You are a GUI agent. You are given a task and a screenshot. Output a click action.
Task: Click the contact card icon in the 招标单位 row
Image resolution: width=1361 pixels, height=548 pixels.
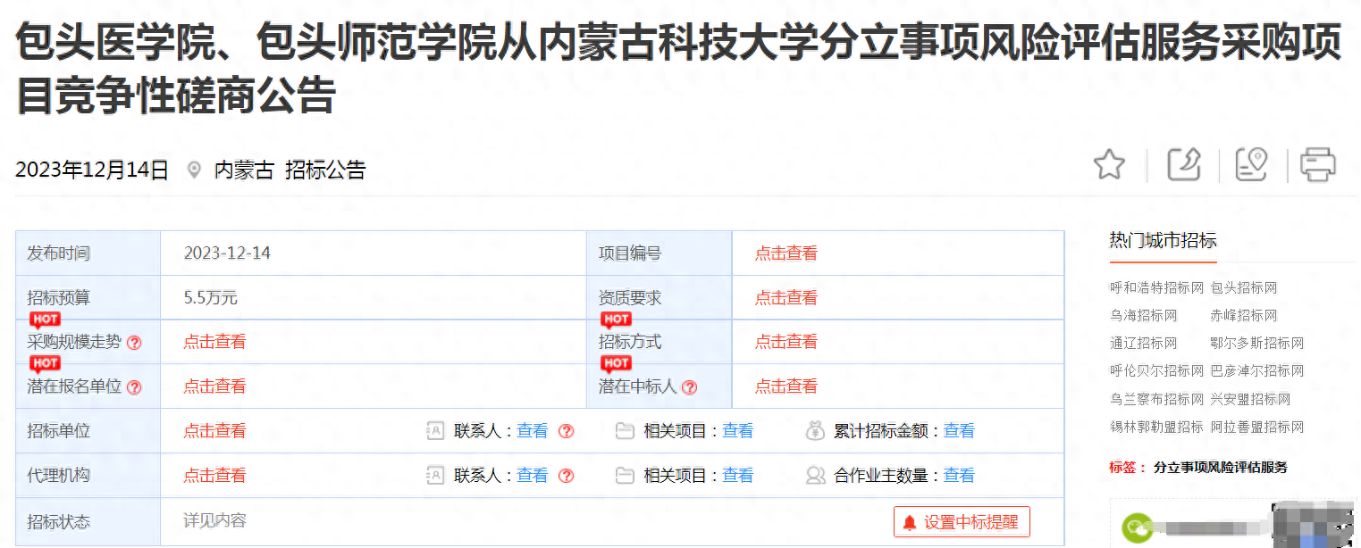435,430
